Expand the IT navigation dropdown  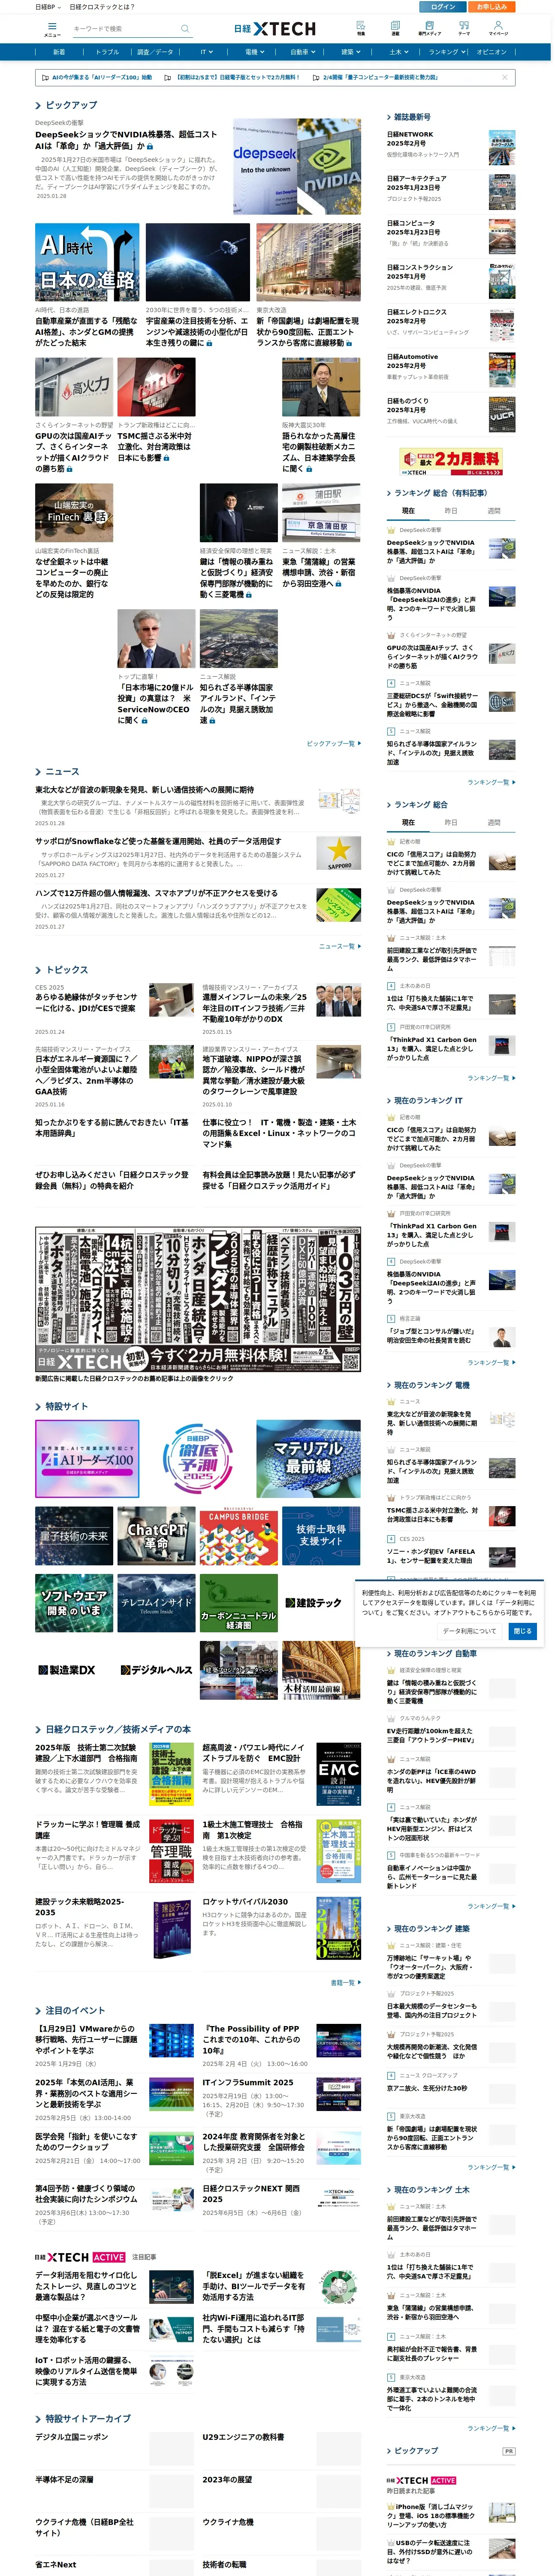coord(207,52)
